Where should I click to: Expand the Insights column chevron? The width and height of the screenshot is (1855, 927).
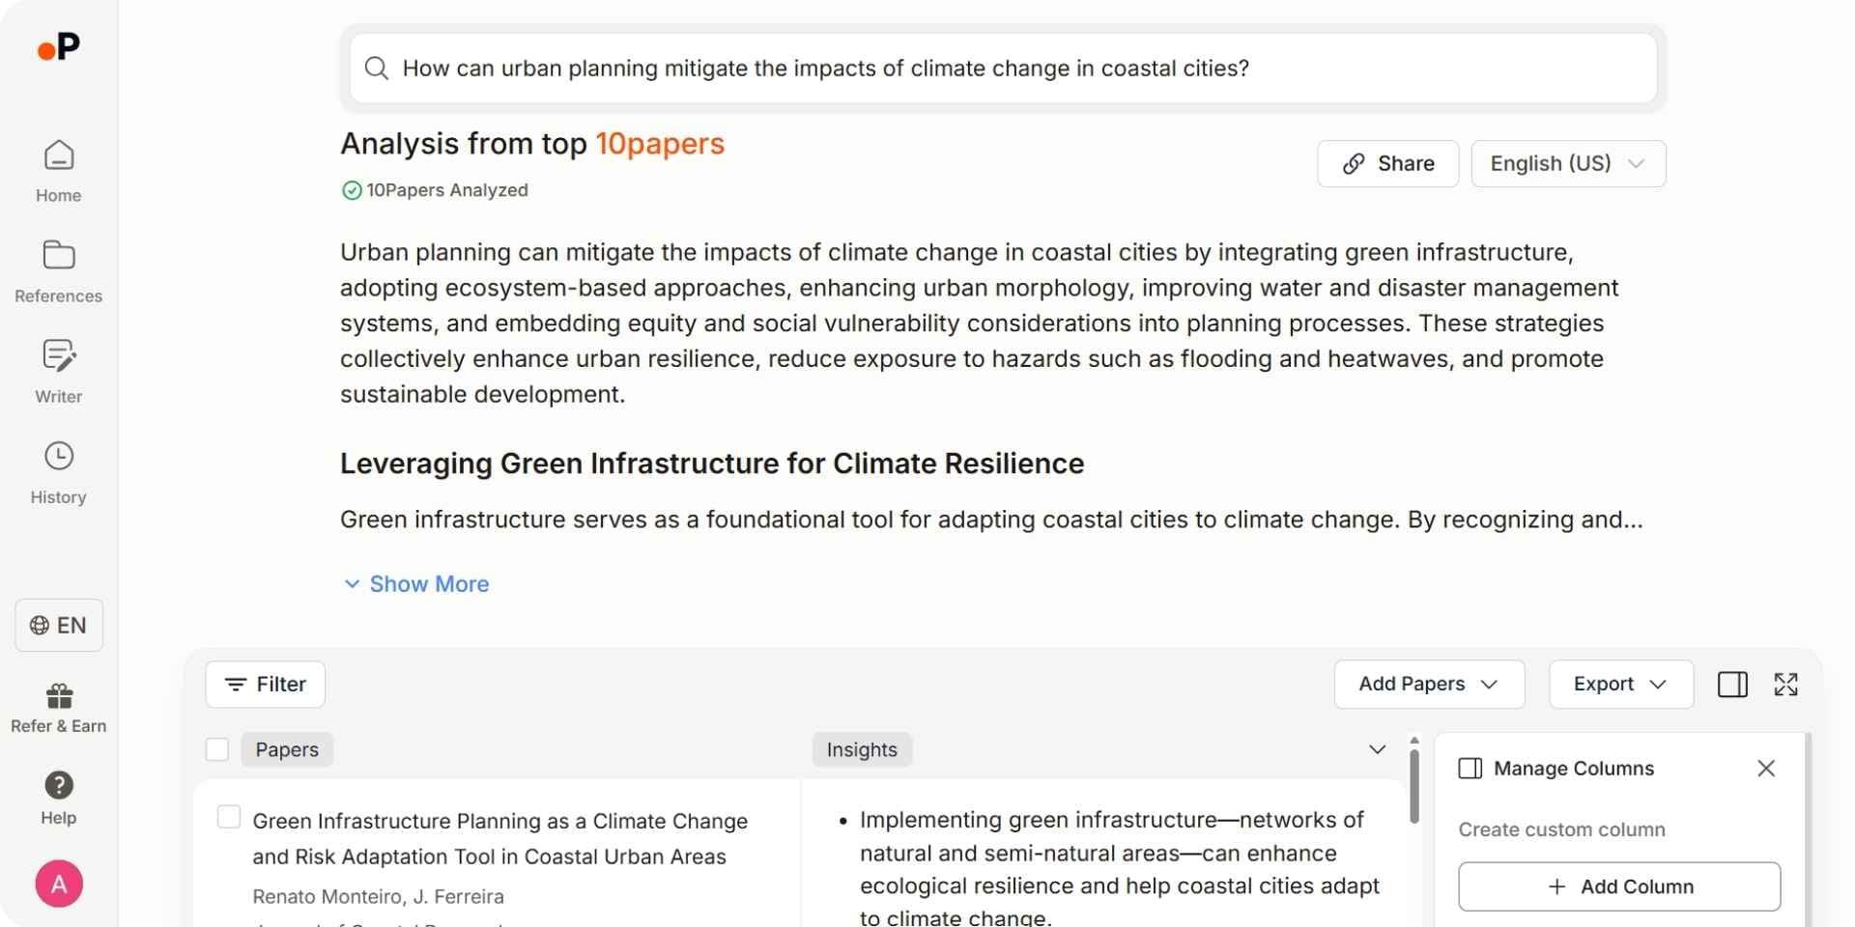[1377, 749]
